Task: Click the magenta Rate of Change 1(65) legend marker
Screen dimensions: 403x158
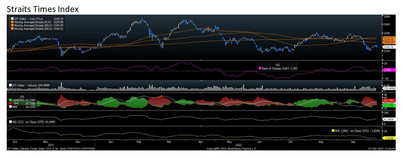Action: point(260,68)
